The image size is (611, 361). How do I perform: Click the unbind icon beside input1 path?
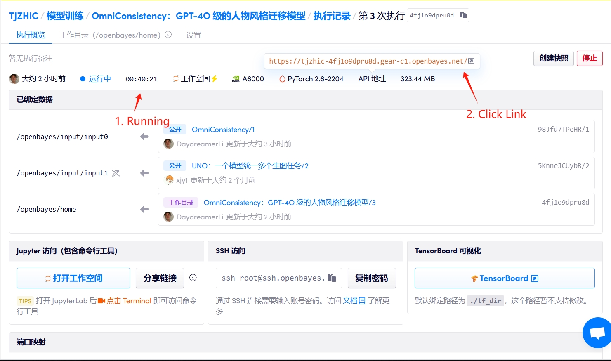(x=116, y=173)
